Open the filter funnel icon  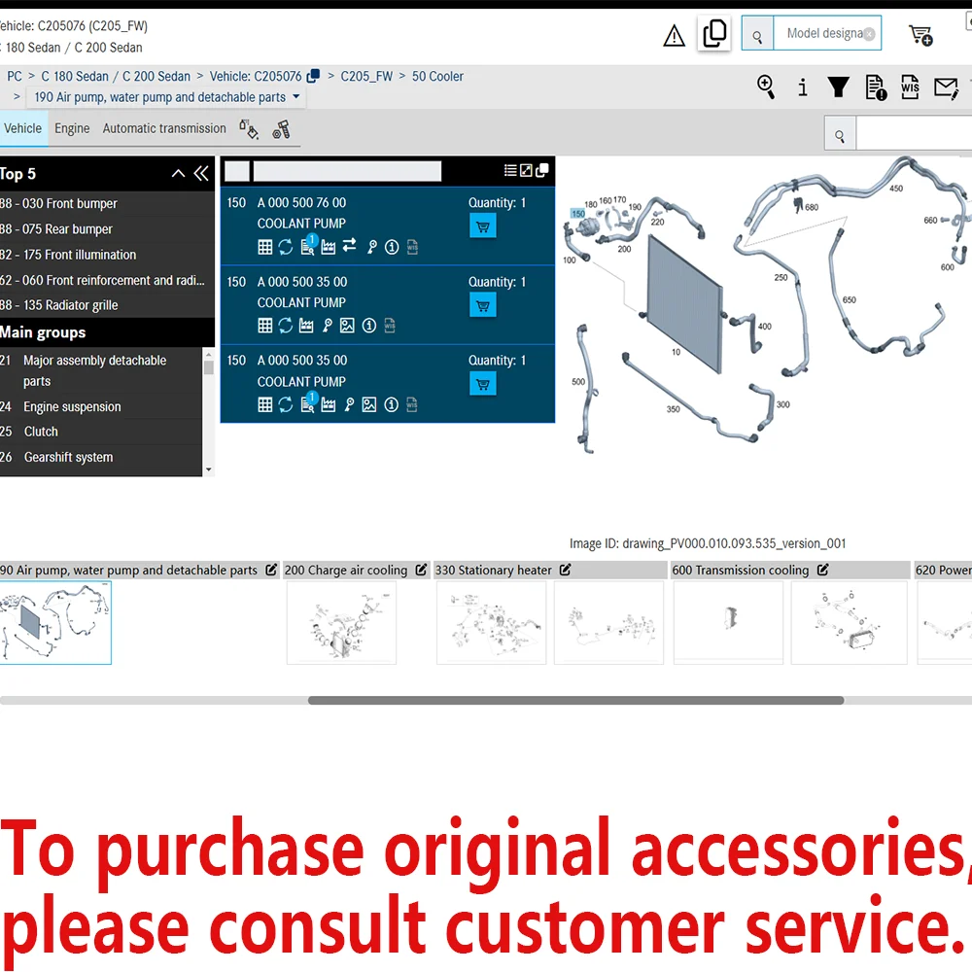coord(838,87)
